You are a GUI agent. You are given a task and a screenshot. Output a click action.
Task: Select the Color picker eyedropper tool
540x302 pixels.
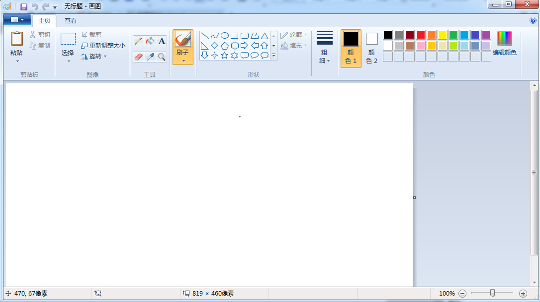pos(150,57)
